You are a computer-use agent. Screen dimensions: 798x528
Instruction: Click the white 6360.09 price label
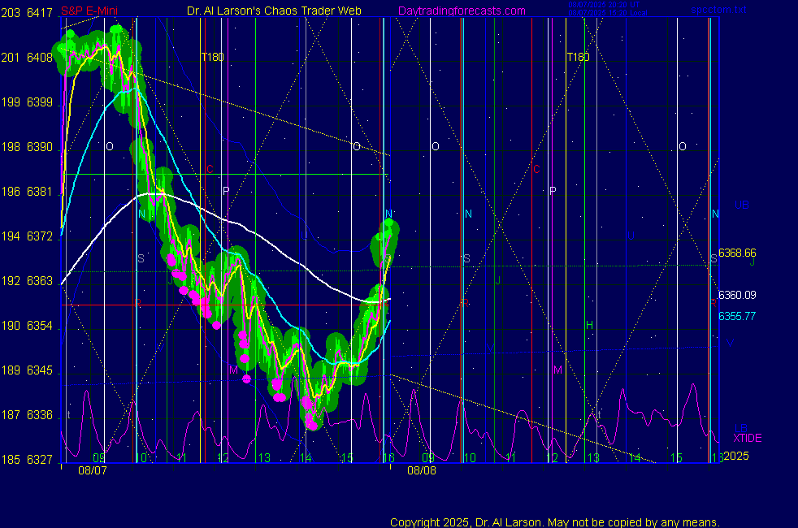pos(737,295)
